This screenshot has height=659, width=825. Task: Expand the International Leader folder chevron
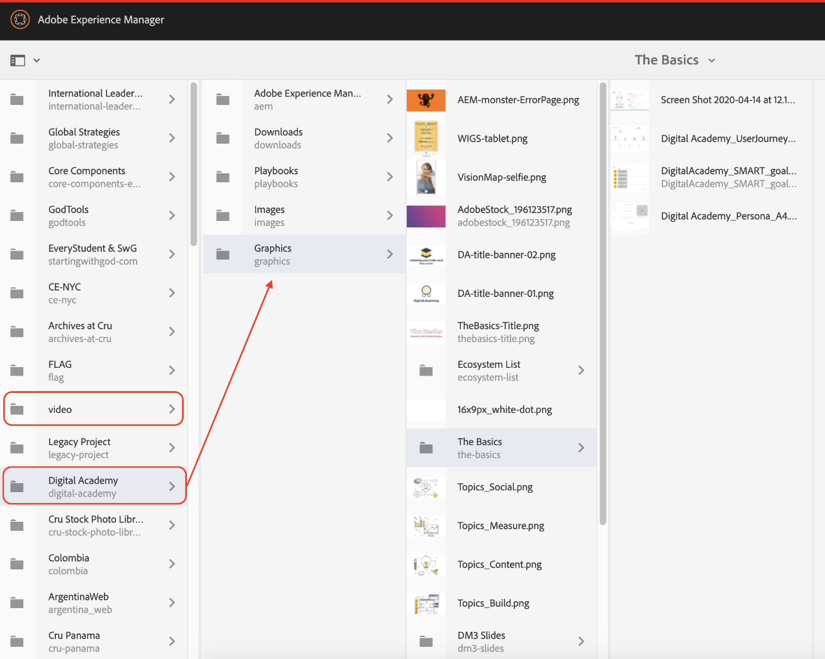point(172,99)
